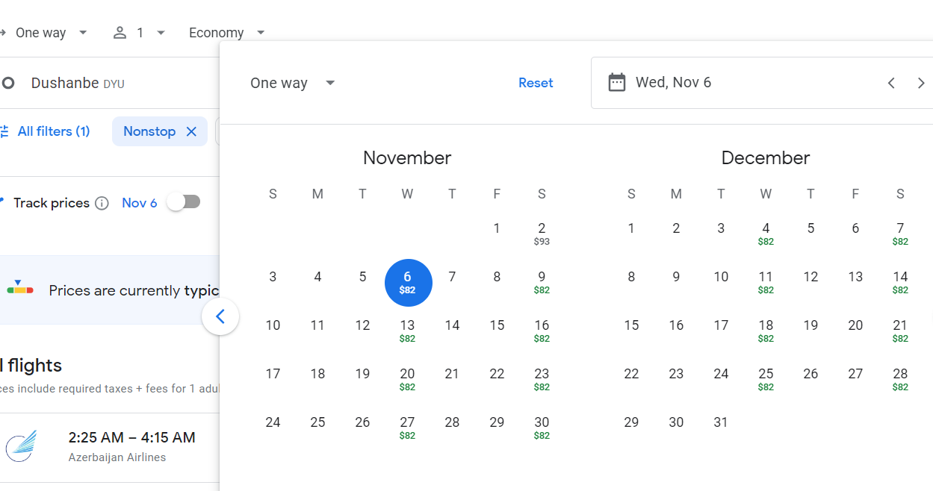Click the previous day arrow
The width and height of the screenshot is (933, 491).
tap(891, 83)
